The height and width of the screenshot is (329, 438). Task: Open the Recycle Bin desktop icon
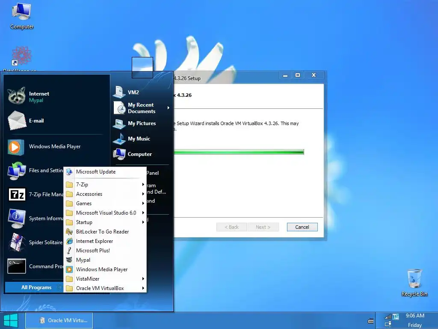(x=414, y=282)
